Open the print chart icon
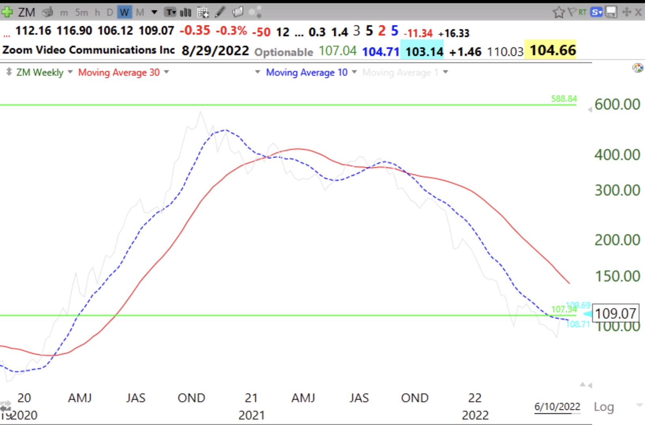645x425 pixels. tap(47, 12)
